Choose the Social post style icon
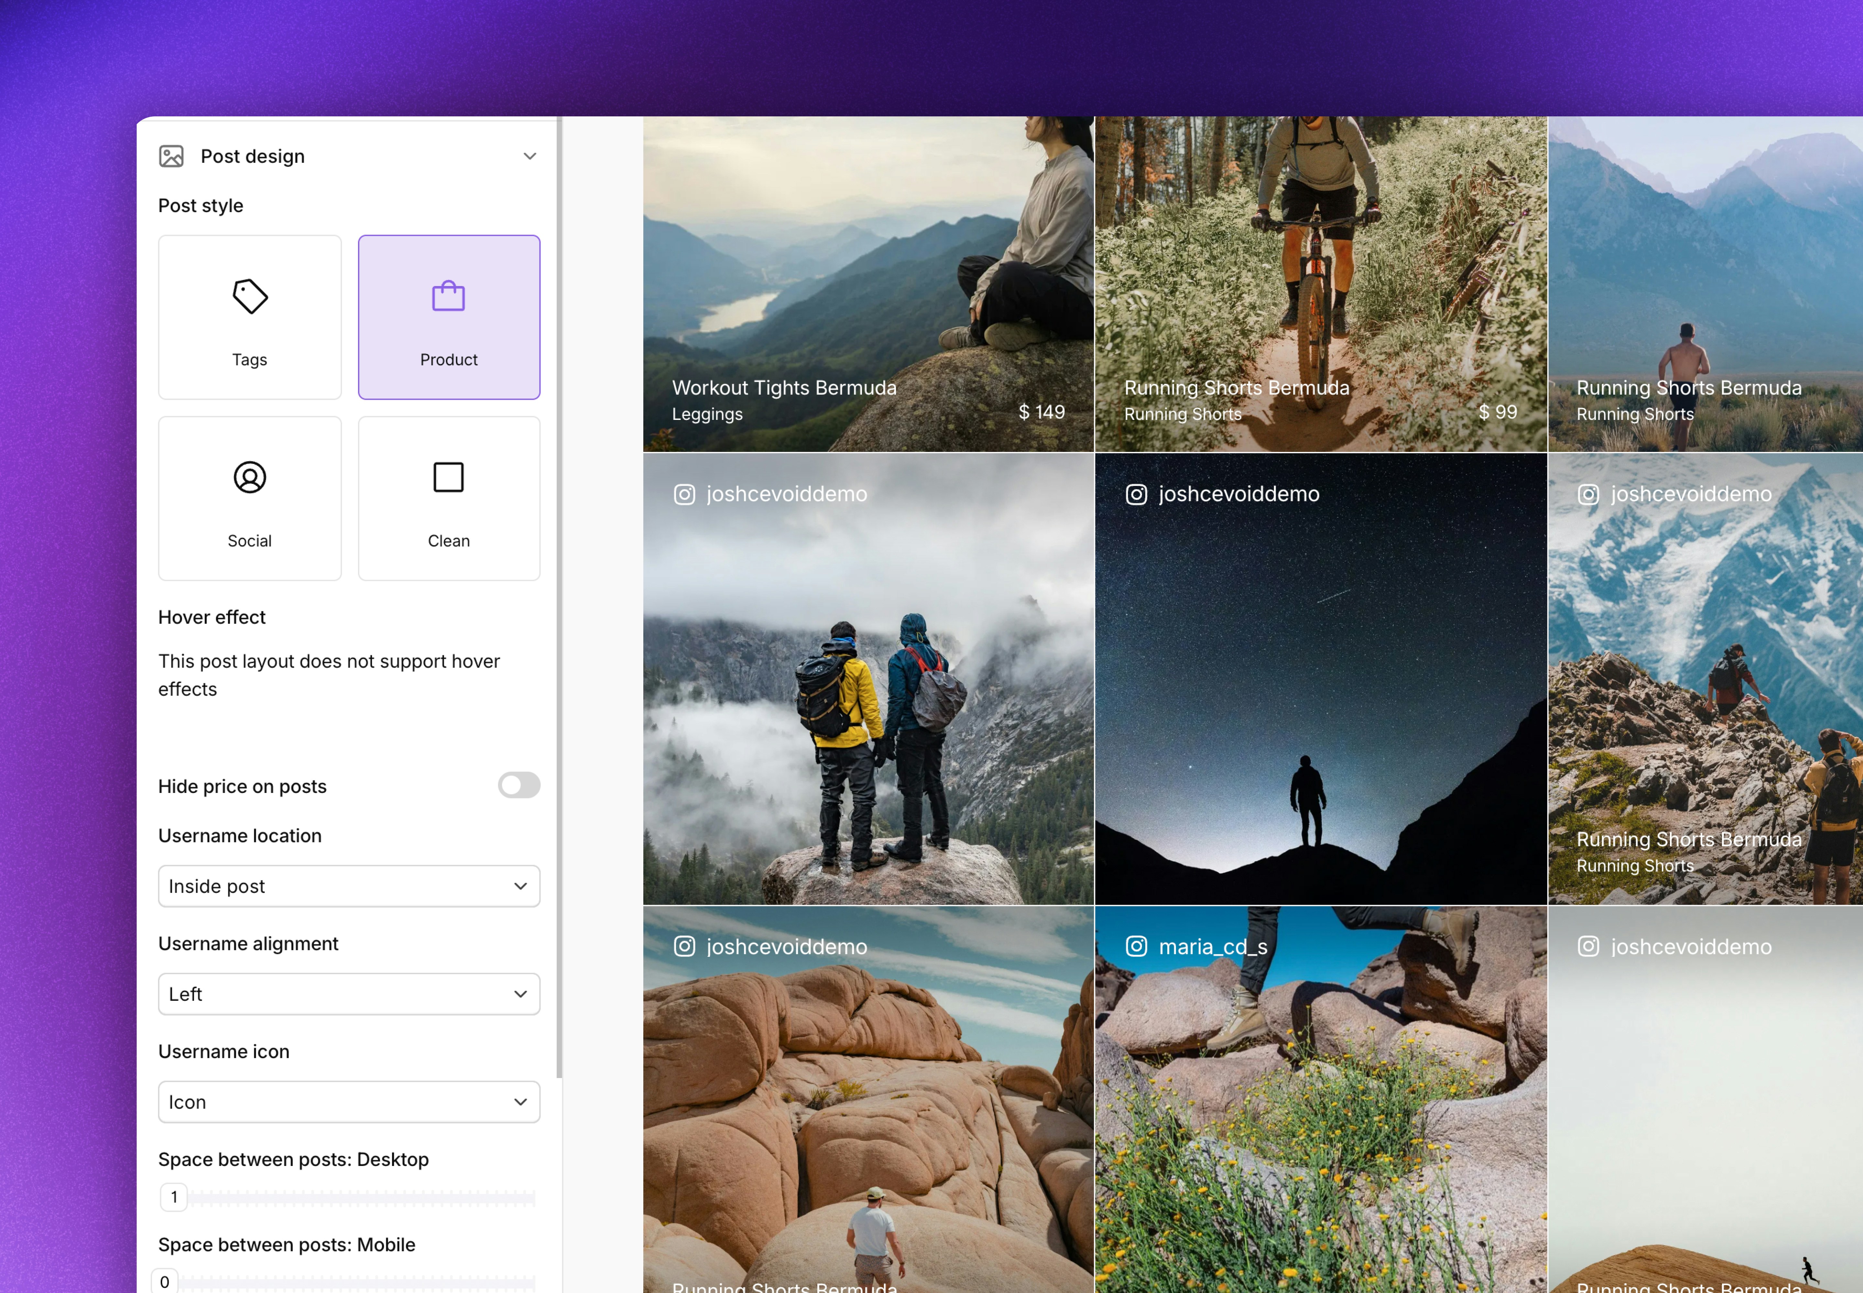This screenshot has height=1293, width=1863. click(250, 477)
